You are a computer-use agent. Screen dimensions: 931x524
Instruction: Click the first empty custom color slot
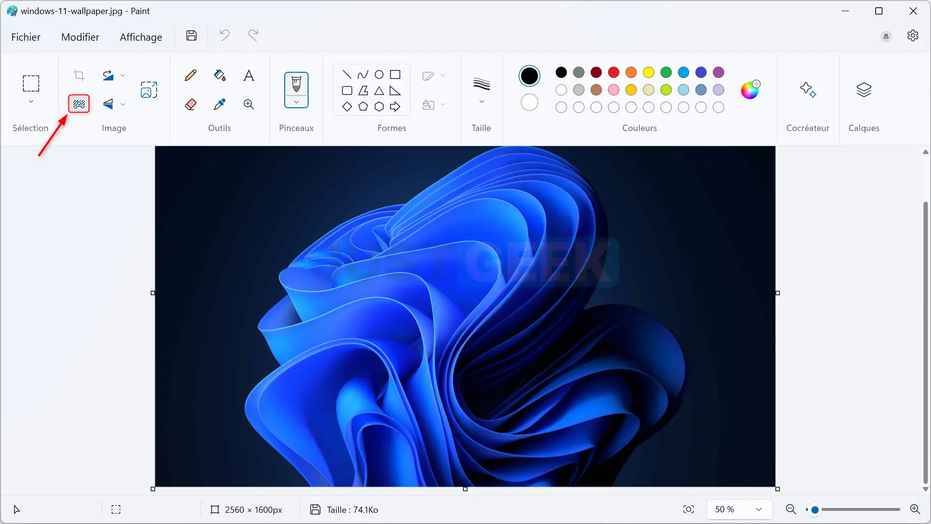tap(561, 107)
